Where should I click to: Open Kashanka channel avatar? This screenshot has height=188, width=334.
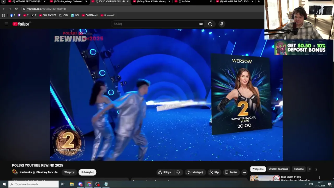15,172
